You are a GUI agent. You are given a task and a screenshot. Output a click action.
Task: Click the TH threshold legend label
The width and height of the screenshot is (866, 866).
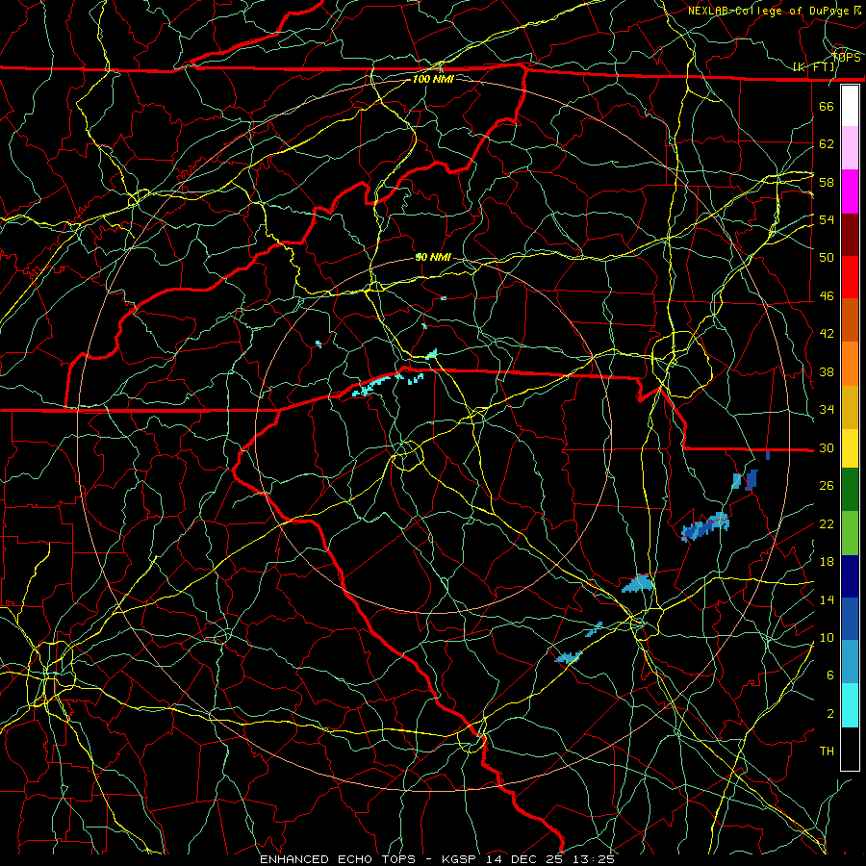pos(827,751)
